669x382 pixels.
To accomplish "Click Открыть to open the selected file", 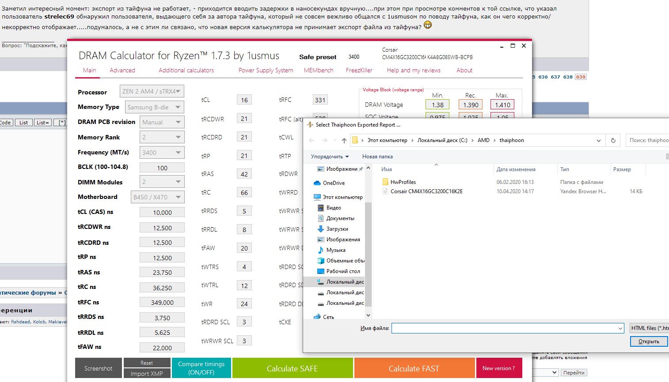I will [649, 341].
